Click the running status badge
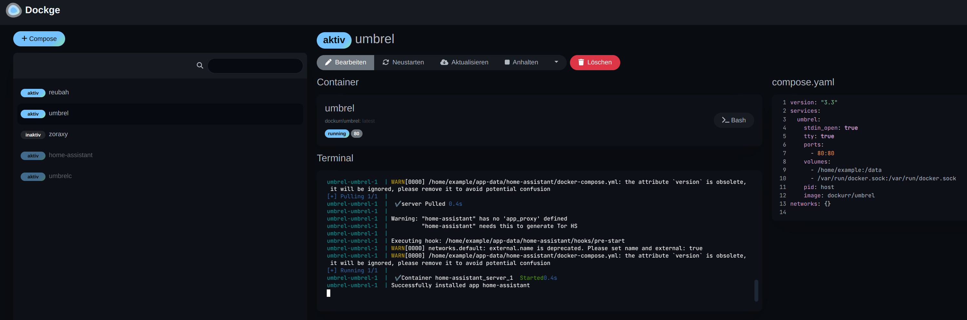The image size is (967, 320). (337, 134)
